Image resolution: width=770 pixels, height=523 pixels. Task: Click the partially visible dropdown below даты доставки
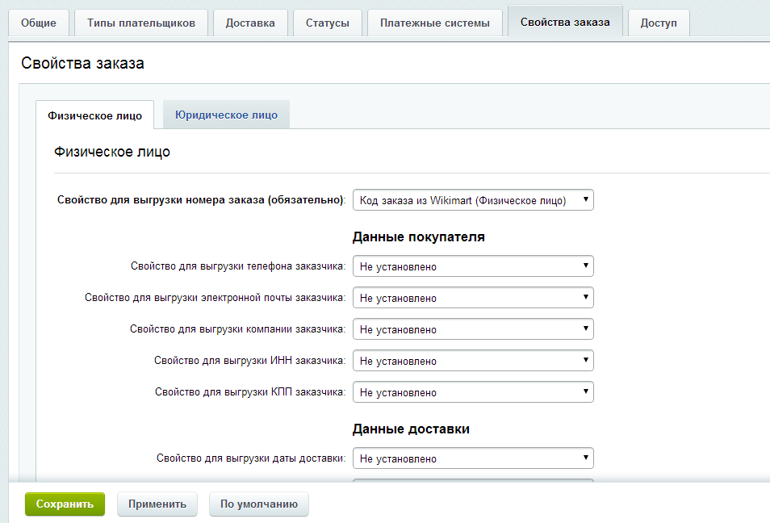[x=473, y=481]
